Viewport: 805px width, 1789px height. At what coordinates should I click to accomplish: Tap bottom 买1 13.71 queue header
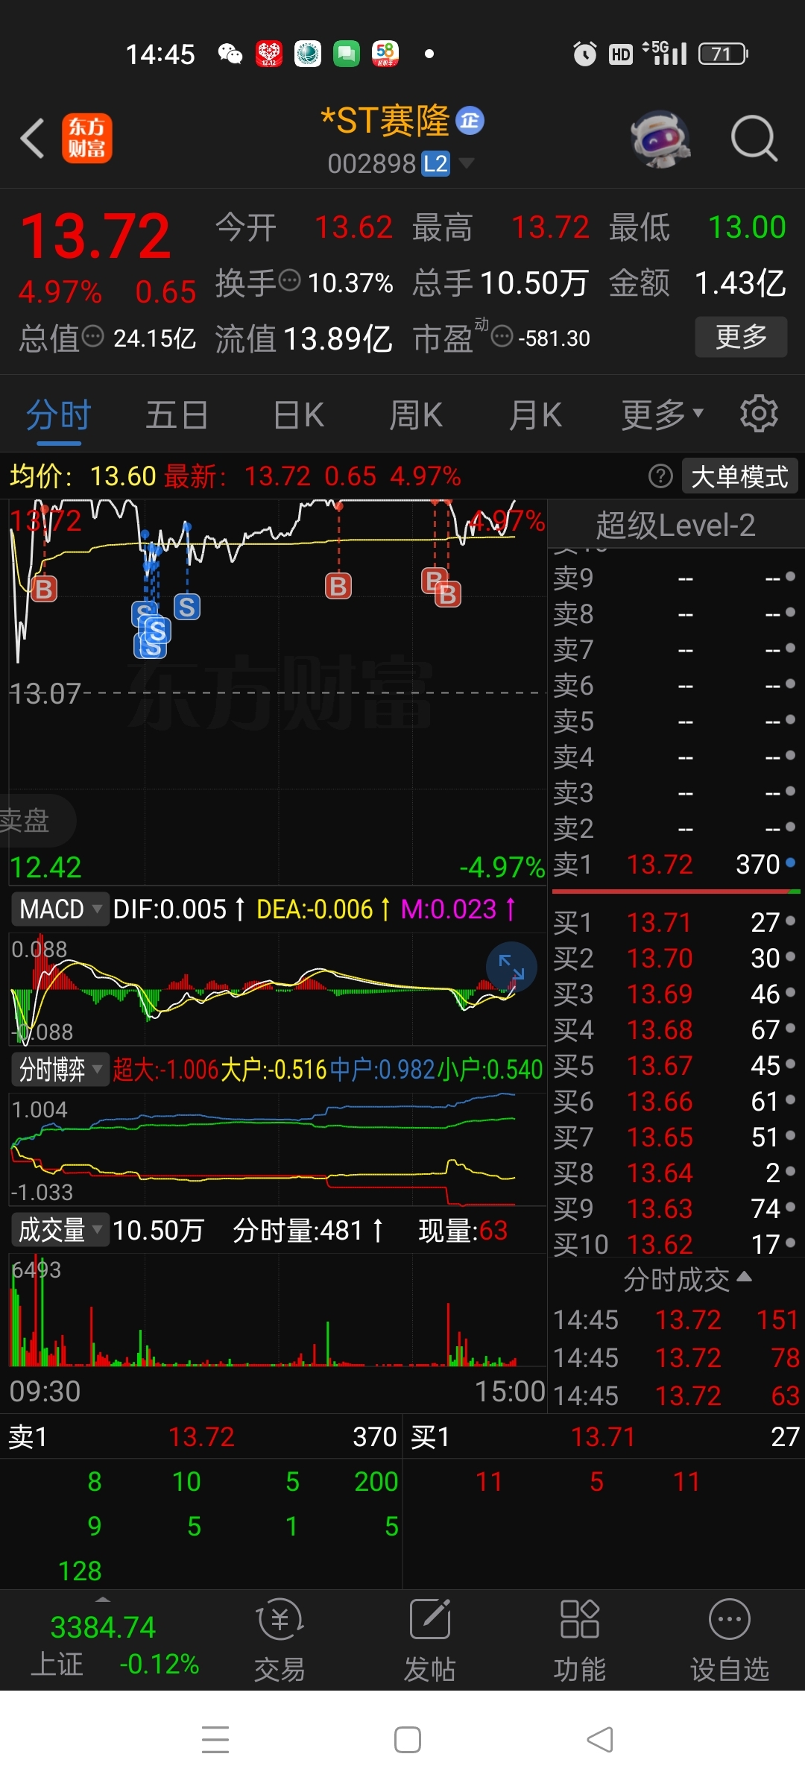point(604,1437)
